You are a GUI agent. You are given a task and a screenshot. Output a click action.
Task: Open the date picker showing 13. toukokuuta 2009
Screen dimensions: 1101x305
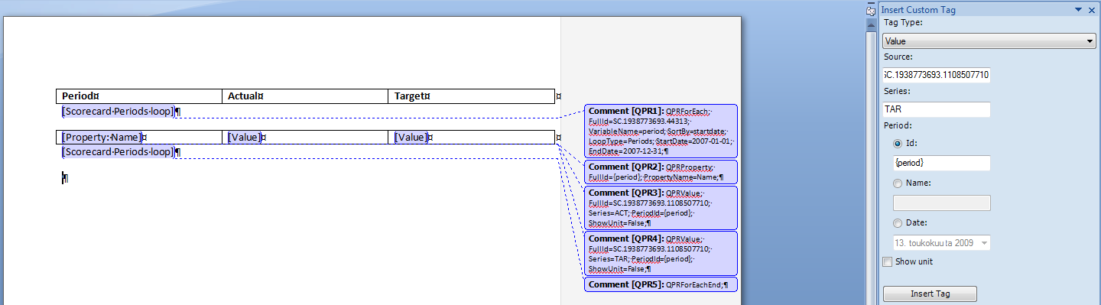[942, 243]
